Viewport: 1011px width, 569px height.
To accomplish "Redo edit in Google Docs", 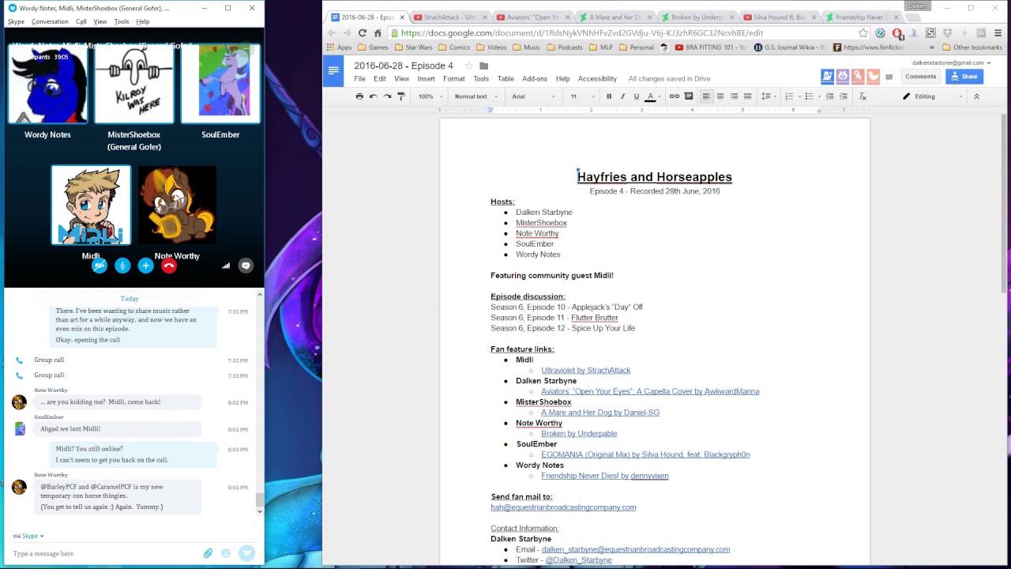I will (x=387, y=96).
